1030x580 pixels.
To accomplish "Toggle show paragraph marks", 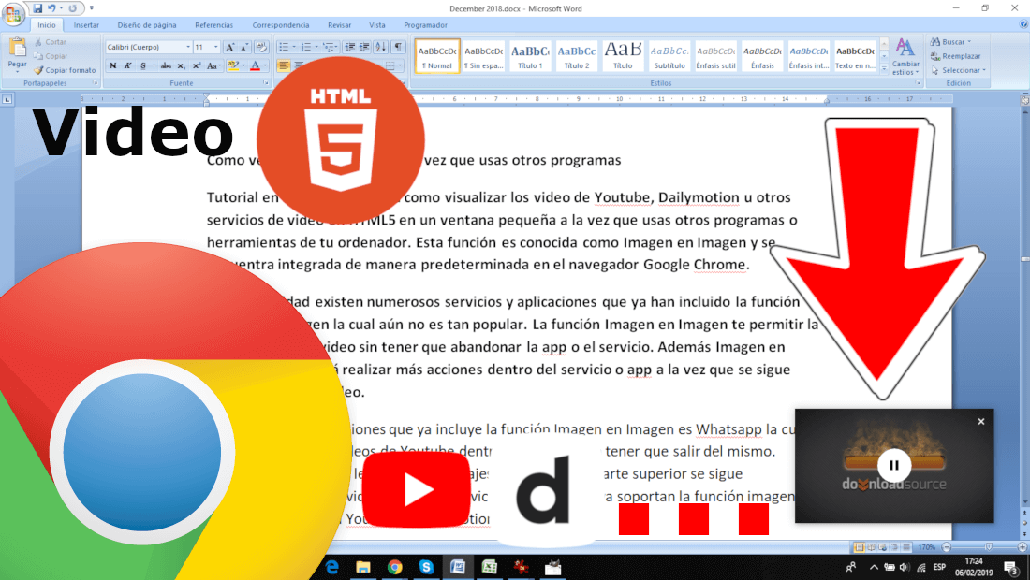I will [399, 47].
